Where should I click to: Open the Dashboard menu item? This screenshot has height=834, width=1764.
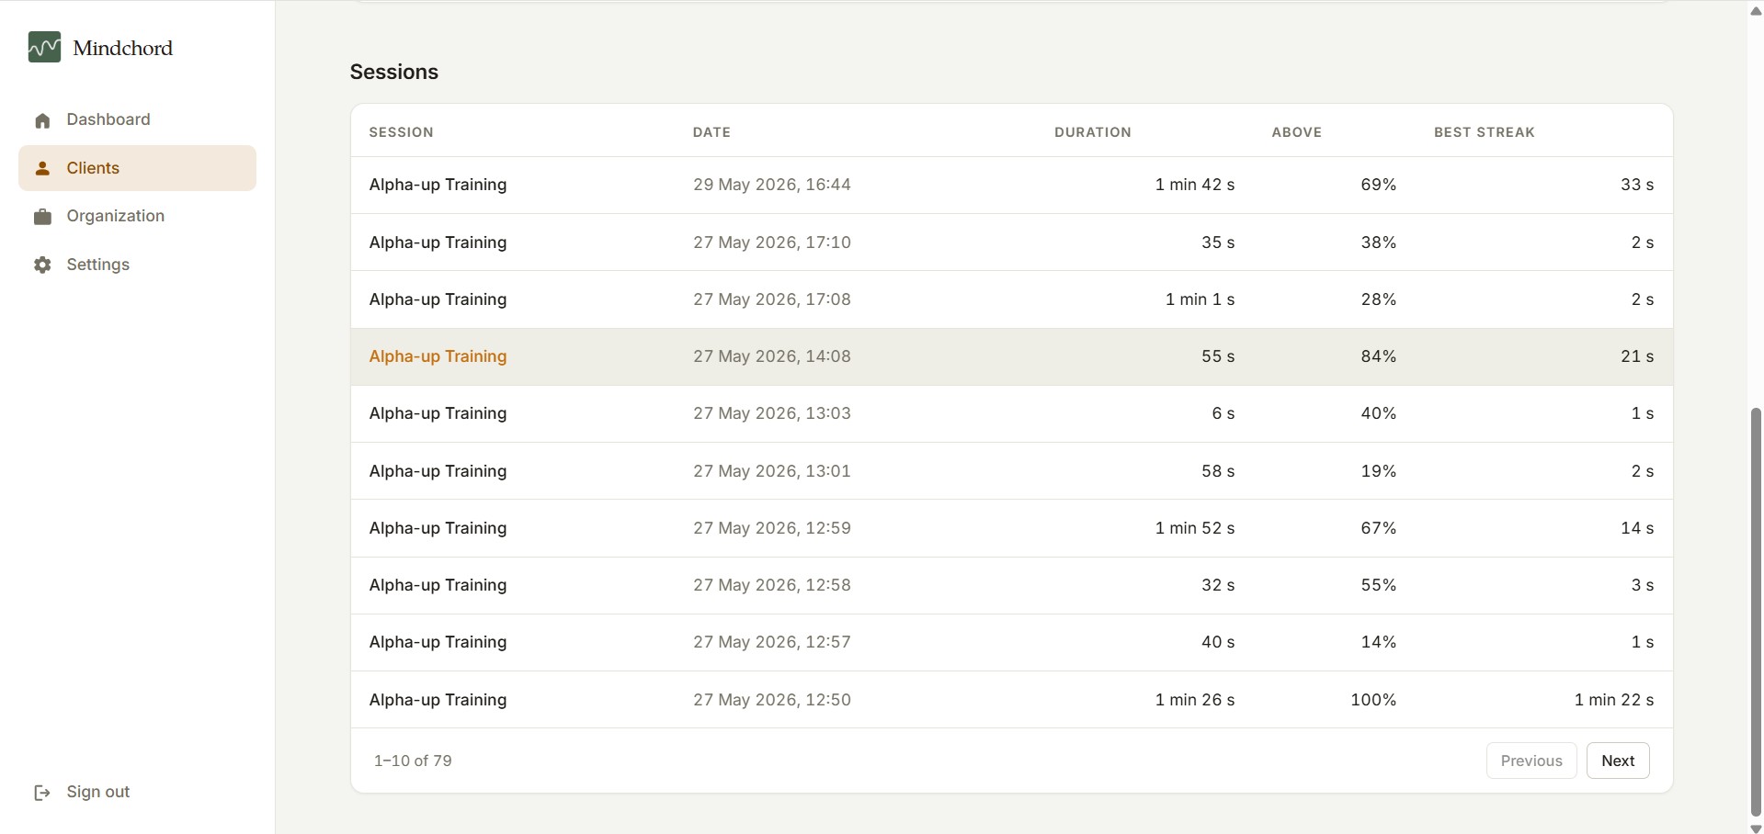pyautogui.click(x=137, y=120)
